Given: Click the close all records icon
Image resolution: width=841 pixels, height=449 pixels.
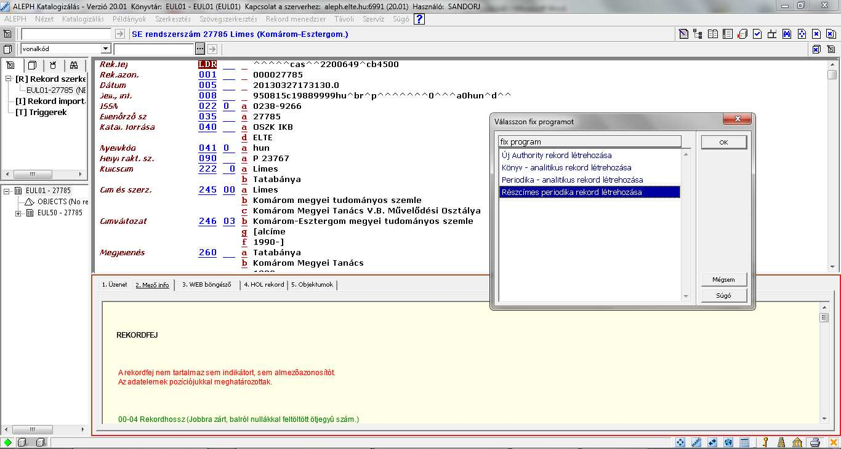Looking at the screenshot, I should coord(831,34).
